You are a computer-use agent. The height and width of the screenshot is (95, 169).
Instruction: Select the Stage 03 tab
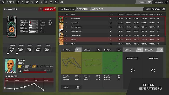[112, 50]
